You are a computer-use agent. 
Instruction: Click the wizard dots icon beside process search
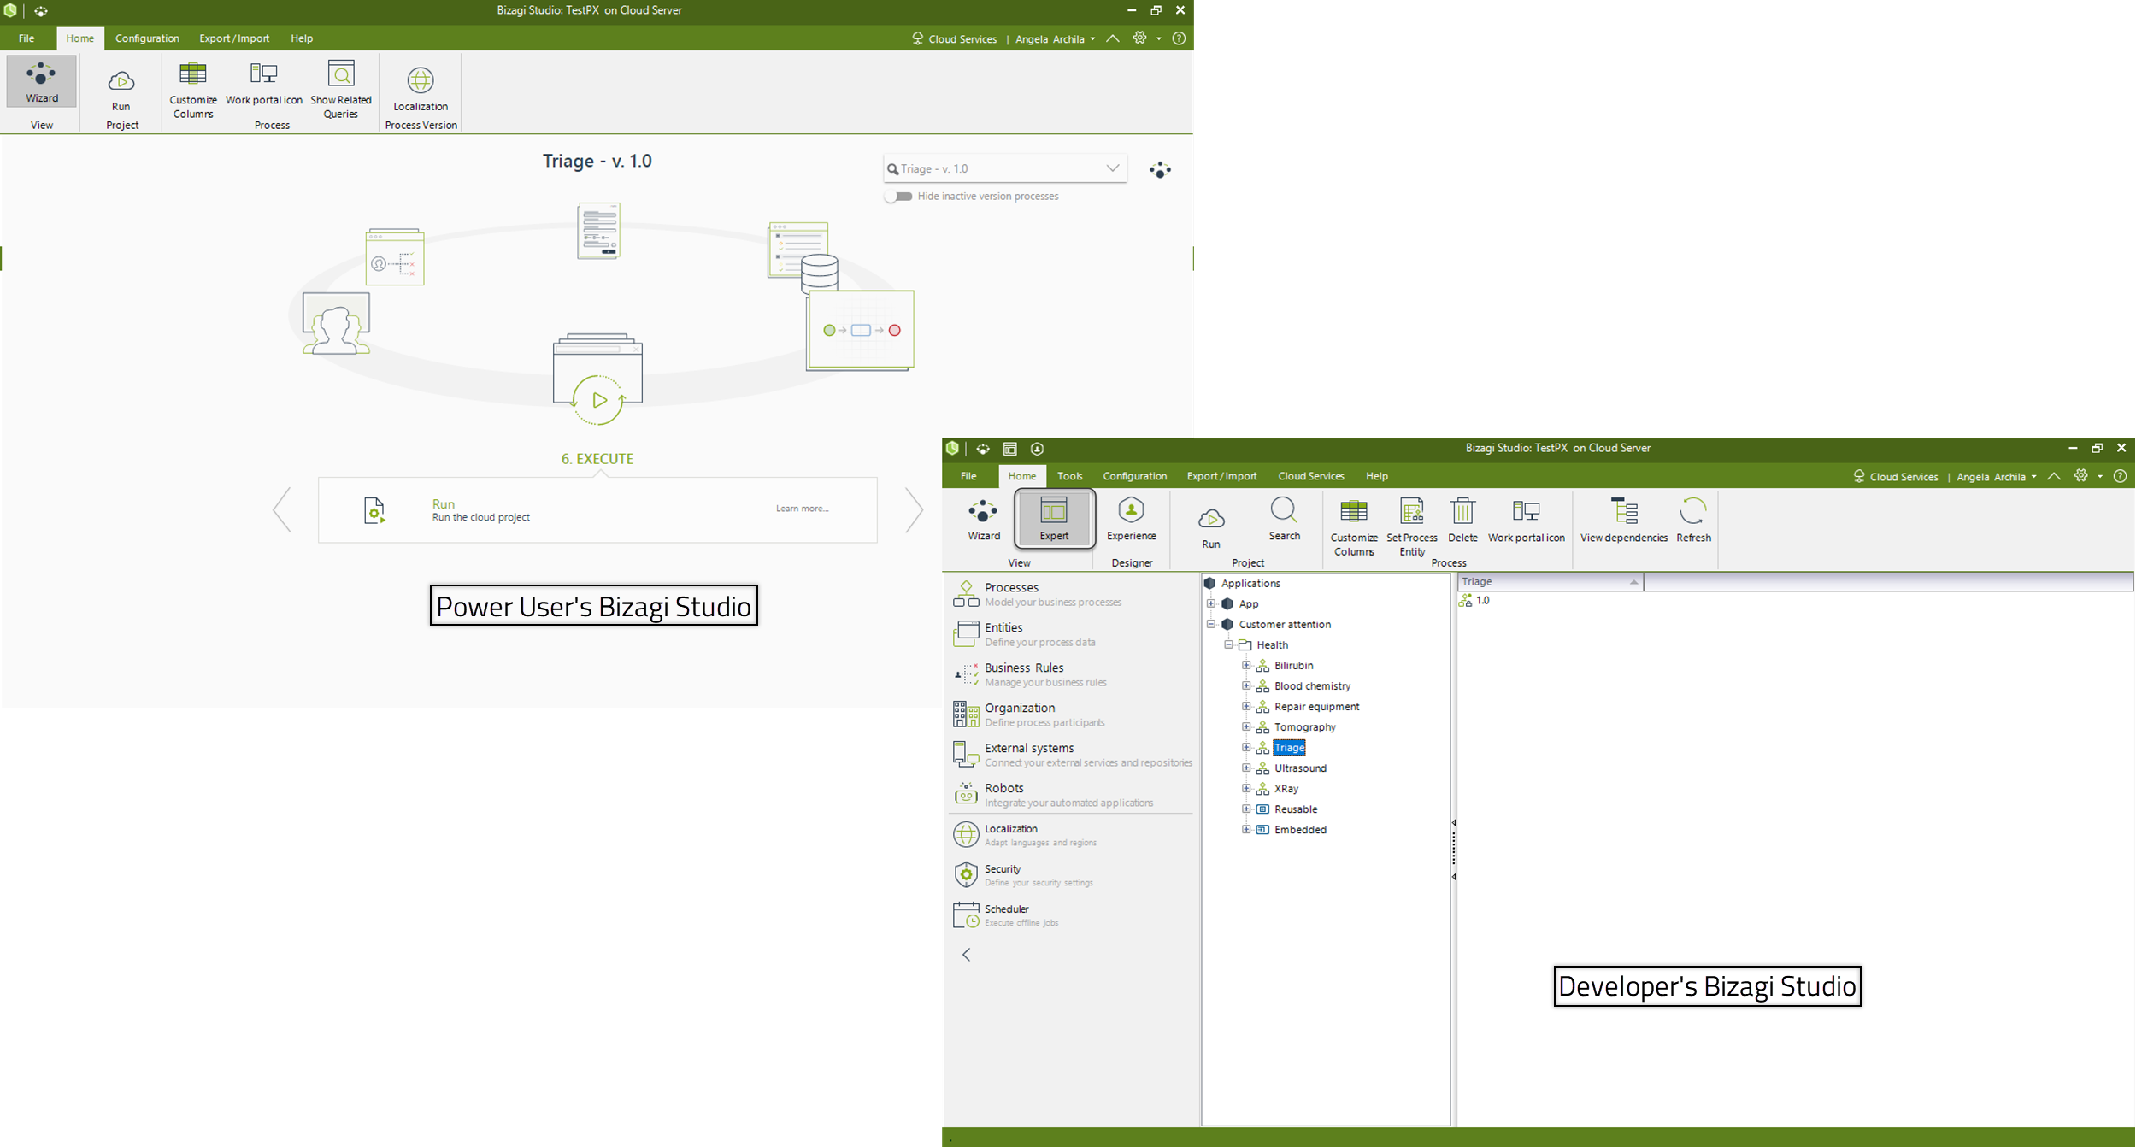tap(1160, 170)
